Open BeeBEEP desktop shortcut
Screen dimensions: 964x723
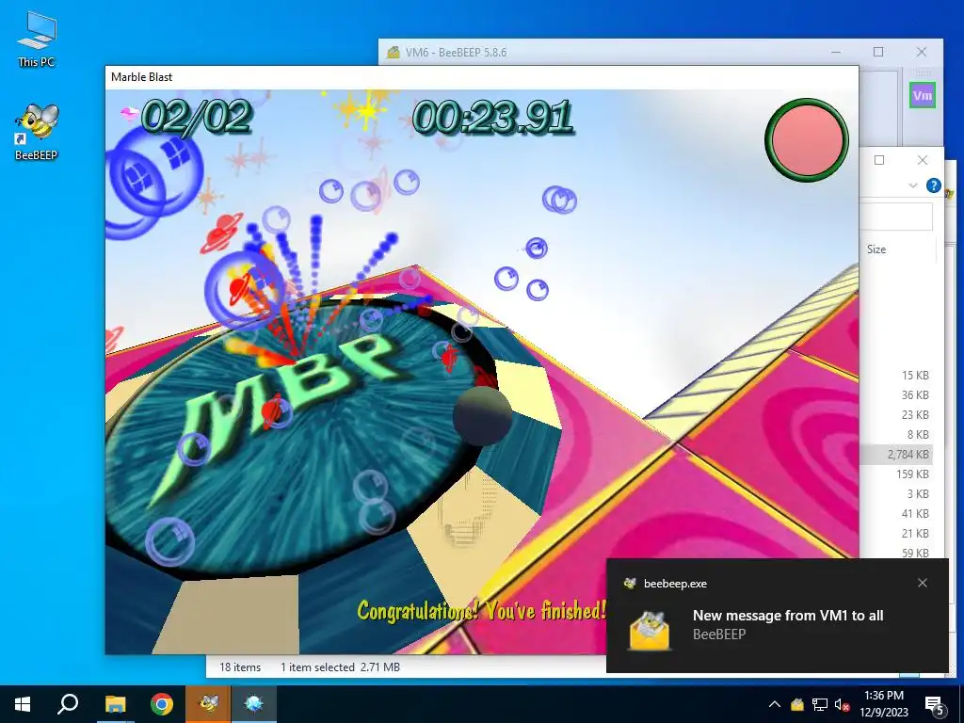click(37, 132)
